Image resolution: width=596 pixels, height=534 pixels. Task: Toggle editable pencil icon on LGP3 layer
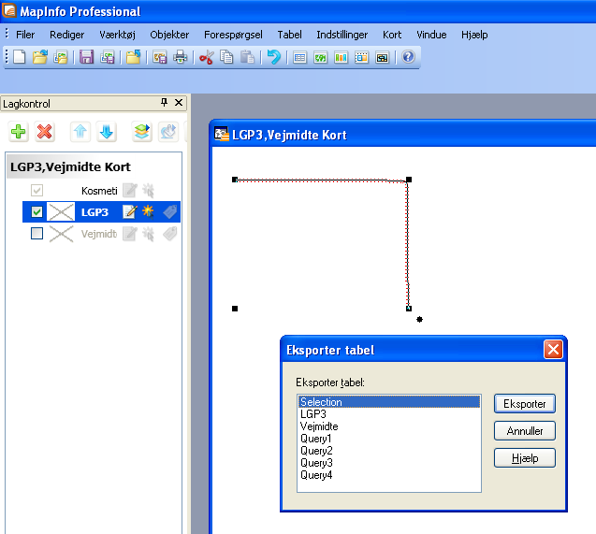pyautogui.click(x=130, y=211)
